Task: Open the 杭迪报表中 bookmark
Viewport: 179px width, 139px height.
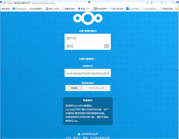Action: pos(100,9)
